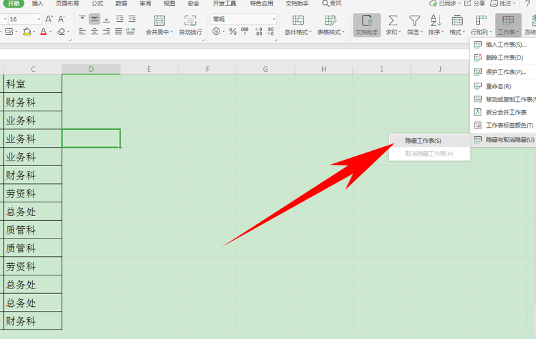Click the increase font size icon

[x=49, y=19]
